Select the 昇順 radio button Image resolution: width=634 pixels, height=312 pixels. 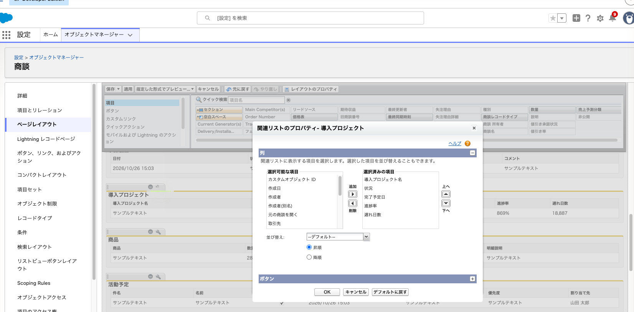pyautogui.click(x=309, y=247)
